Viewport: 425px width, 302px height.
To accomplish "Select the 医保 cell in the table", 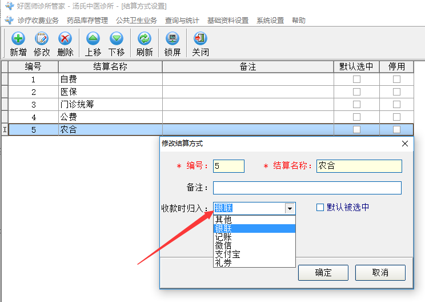I will (110, 92).
